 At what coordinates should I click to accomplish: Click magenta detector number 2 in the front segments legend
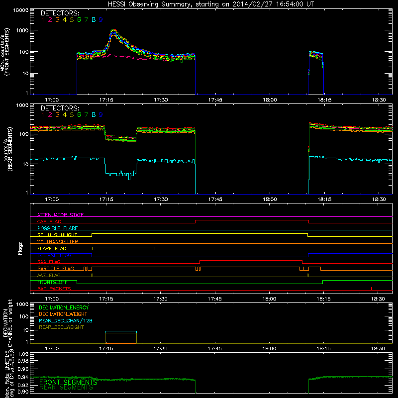[50, 20]
